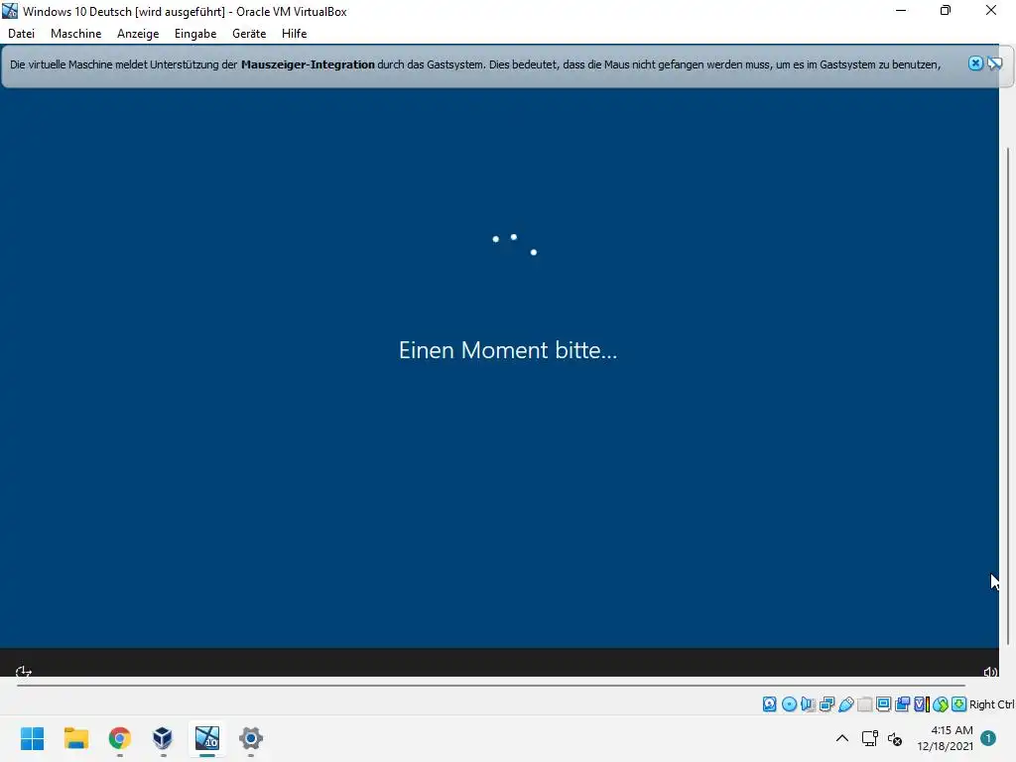Show hidden system tray icons
Image resolution: width=1016 pixels, height=762 pixels.
coord(842,738)
